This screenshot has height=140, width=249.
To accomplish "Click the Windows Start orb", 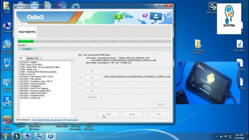I will pos(5,136).
